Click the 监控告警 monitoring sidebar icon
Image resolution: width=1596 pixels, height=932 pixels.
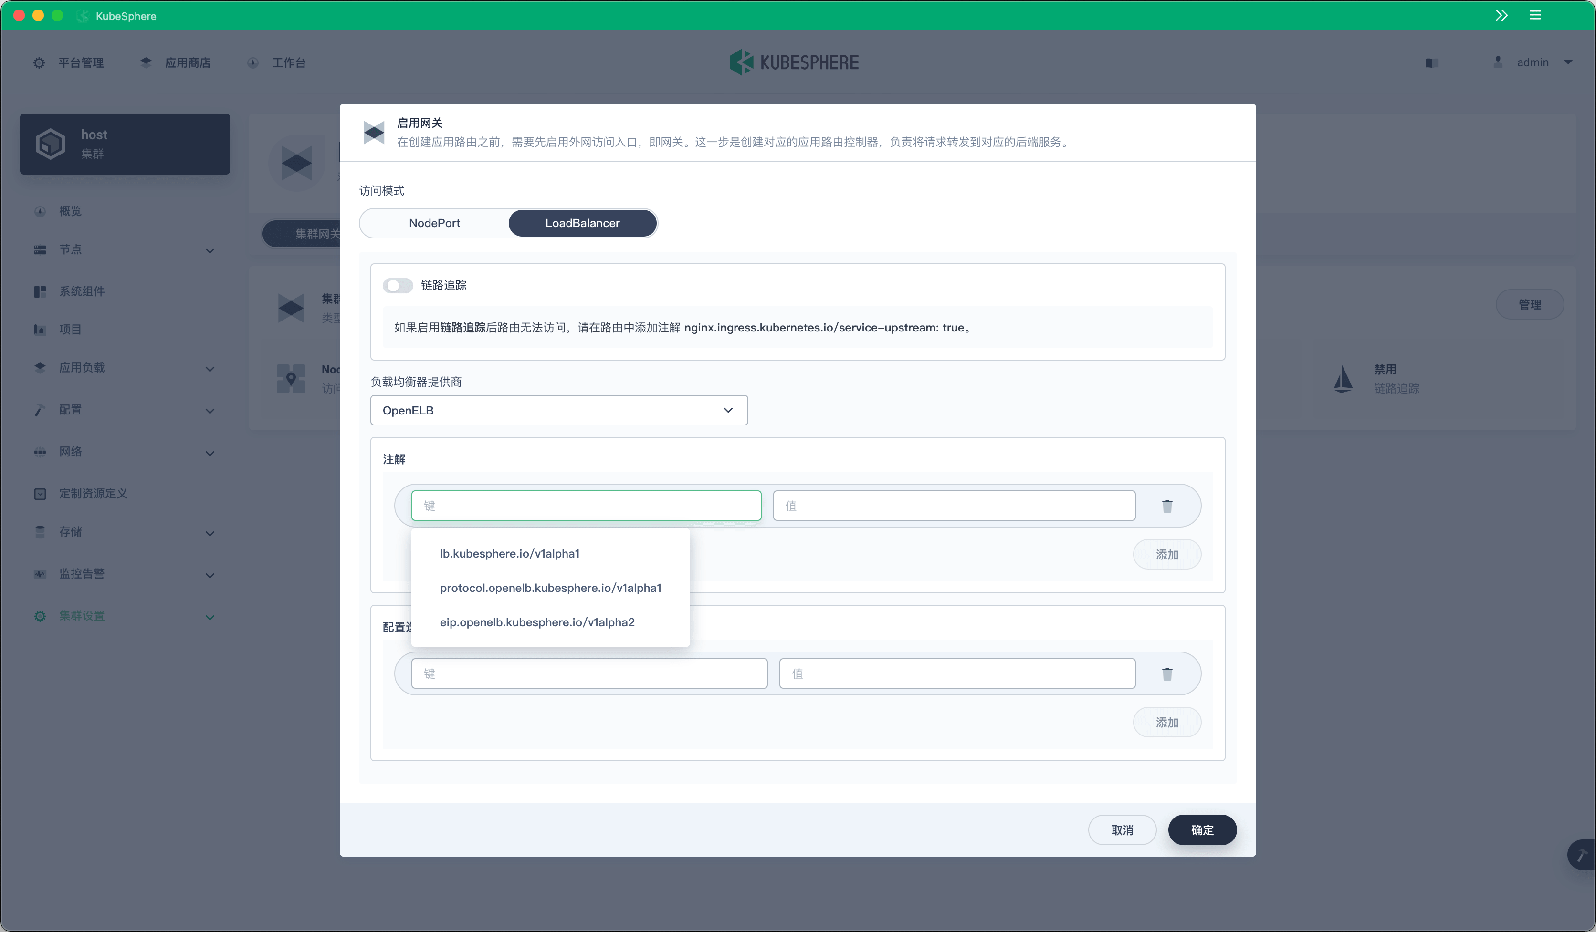pyautogui.click(x=40, y=574)
